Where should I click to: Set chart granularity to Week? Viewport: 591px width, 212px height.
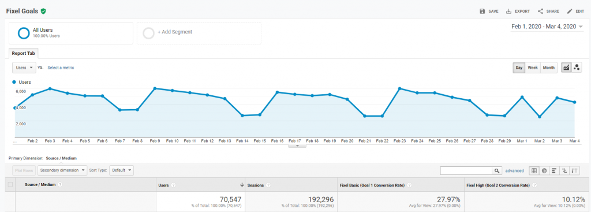(x=533, y=68)
